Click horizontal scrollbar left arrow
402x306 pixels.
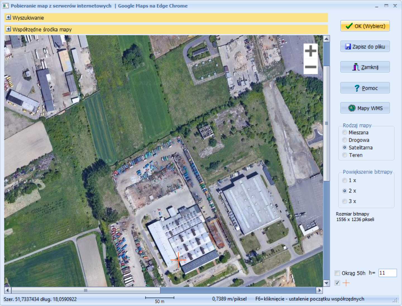pos(8,290)
